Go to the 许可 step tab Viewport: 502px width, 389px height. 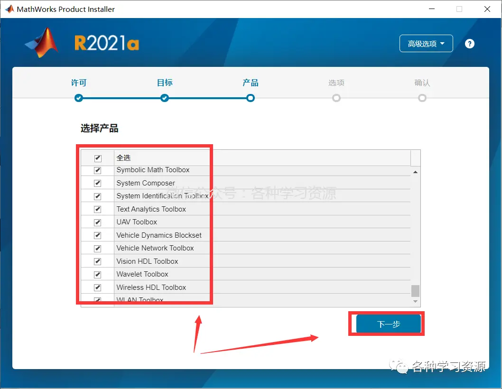(x=79, y=83)
